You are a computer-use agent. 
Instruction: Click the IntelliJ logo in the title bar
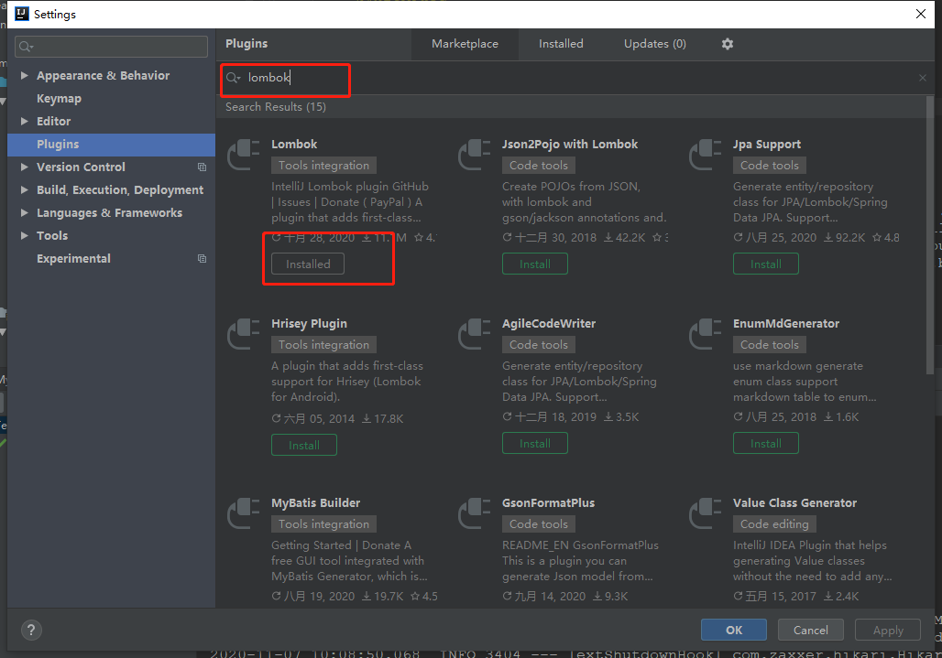[22, 14]
